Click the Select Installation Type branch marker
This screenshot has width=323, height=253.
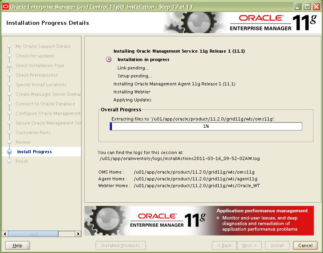coord(9,65)
